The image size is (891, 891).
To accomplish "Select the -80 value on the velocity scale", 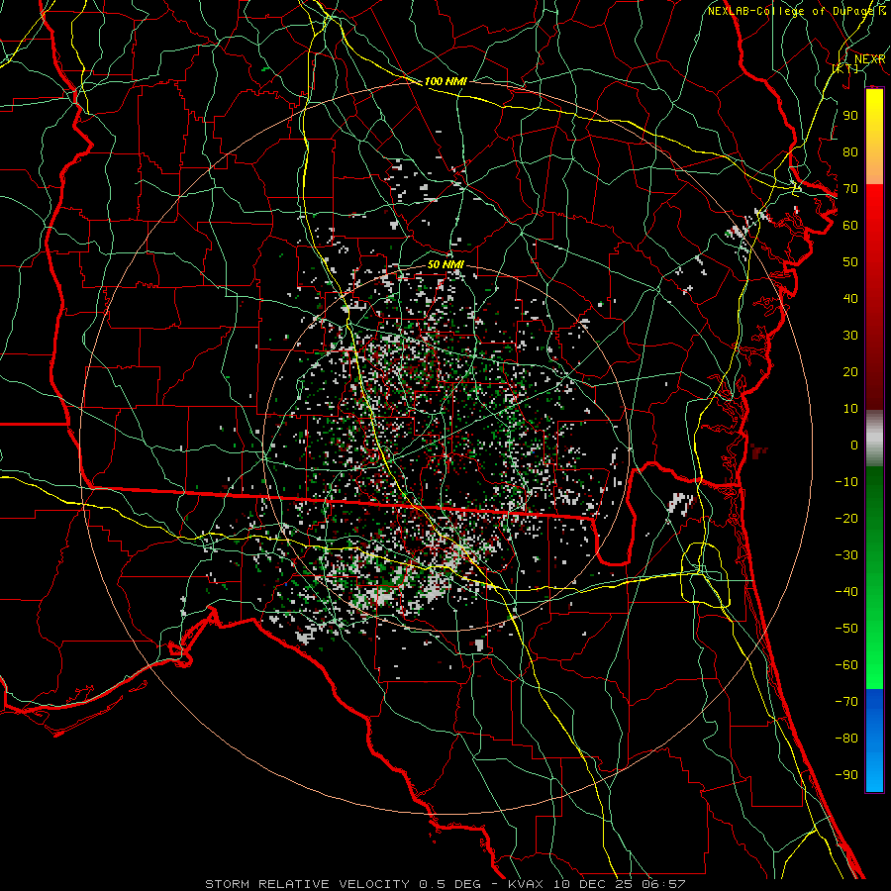I will (x=846, y=739).
